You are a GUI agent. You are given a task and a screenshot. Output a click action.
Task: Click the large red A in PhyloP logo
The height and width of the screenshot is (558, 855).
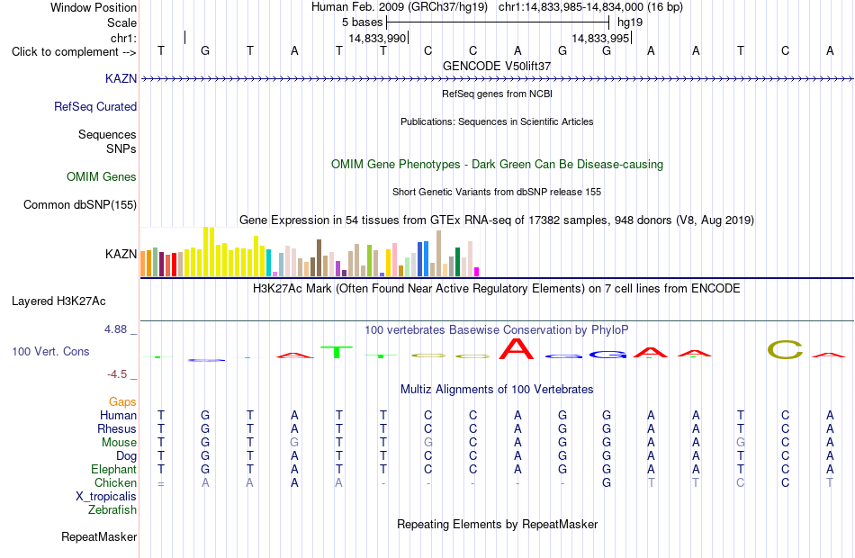coord(517,348)
